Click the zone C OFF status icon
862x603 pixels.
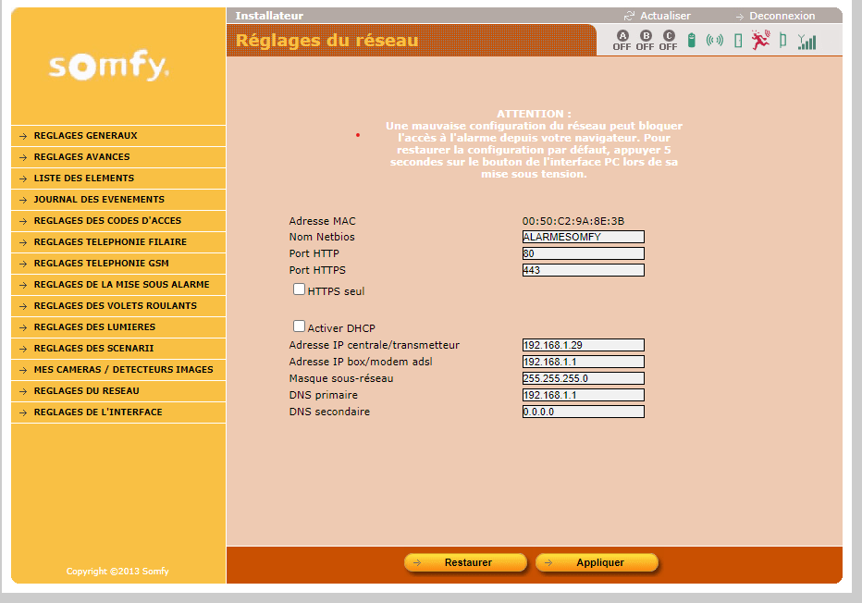[x=668, y=41]
